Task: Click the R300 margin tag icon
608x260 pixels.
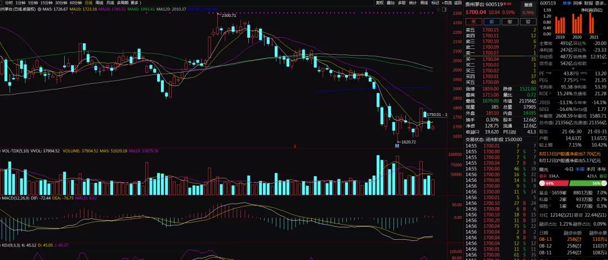Action: pos(508,4)
